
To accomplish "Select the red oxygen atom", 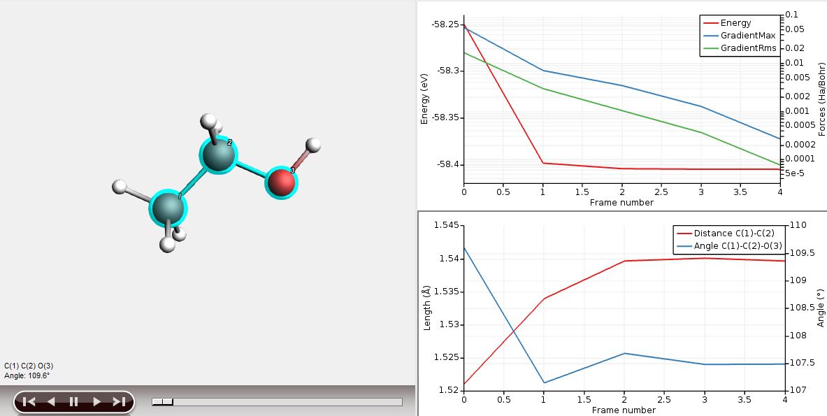I will tap(281, 182).
